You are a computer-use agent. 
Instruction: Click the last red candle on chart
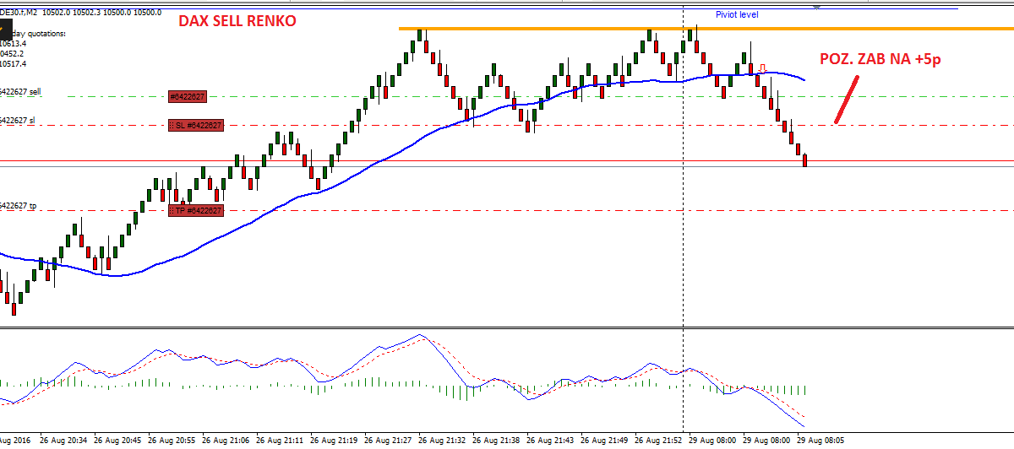click(x=805, y=160)
